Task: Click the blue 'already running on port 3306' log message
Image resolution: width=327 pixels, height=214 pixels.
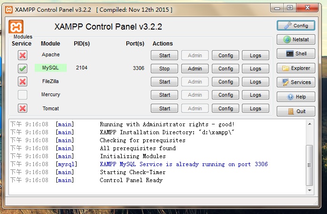Action: pos(184,164)
